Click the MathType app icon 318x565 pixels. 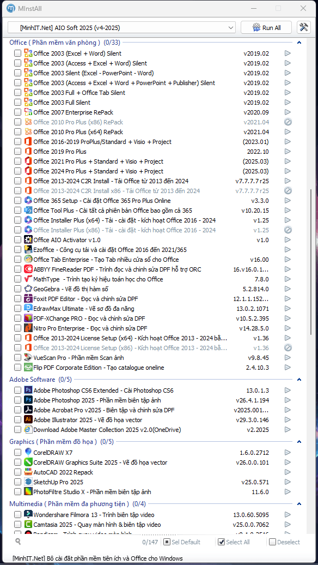[x=28, y=279]
